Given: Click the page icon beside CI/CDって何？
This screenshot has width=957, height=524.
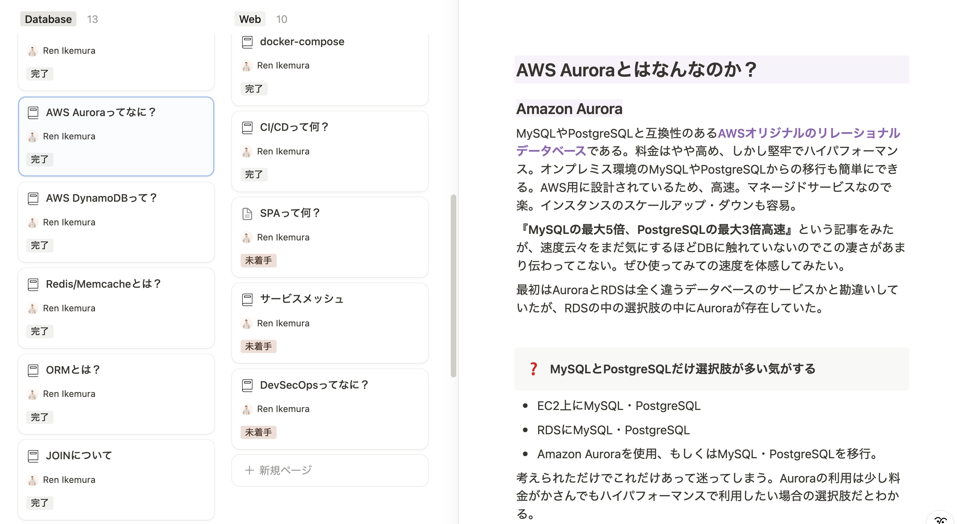Looking at the screenshot, I should pos(247,128).
